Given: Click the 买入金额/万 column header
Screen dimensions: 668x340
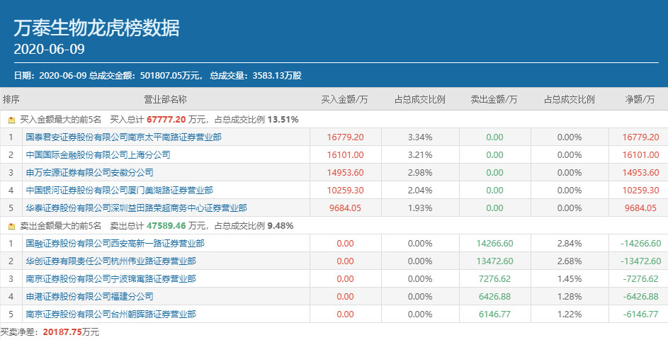Looking at the screenshot, I should (344, 100).
